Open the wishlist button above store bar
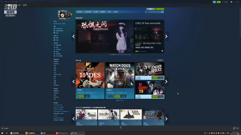This screenshot has height=135, width=241. (x=150, y=9)
